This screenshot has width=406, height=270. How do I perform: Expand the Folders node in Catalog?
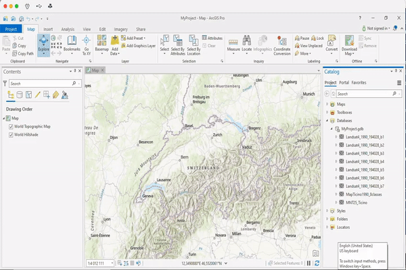tap(327, 219)
